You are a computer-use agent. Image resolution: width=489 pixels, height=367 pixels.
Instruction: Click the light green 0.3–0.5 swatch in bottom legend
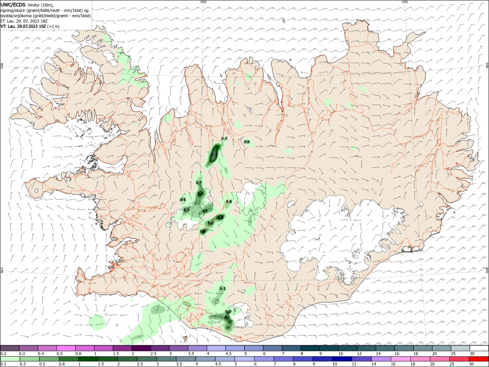[x=29, y=359]
